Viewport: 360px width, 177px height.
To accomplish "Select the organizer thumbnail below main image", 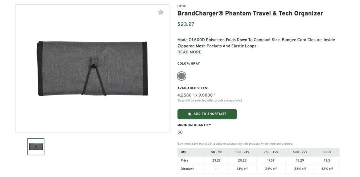I will tap(36, 146).
